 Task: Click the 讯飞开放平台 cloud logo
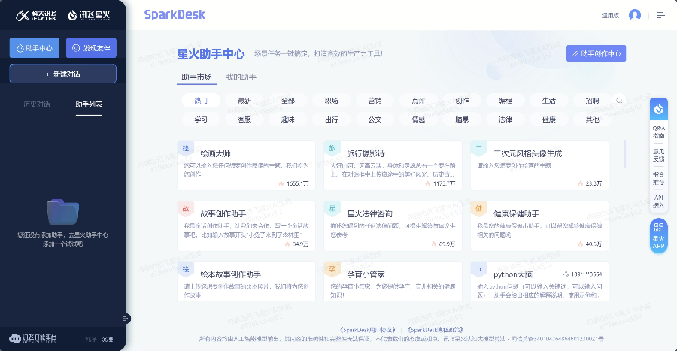33,338
